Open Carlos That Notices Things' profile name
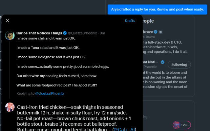210x131 pixels. pos(39,33)
